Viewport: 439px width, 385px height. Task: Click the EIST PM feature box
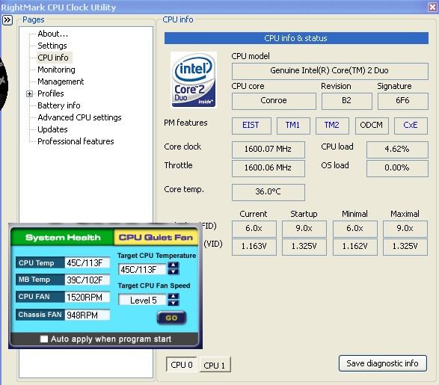click(251, 126)
